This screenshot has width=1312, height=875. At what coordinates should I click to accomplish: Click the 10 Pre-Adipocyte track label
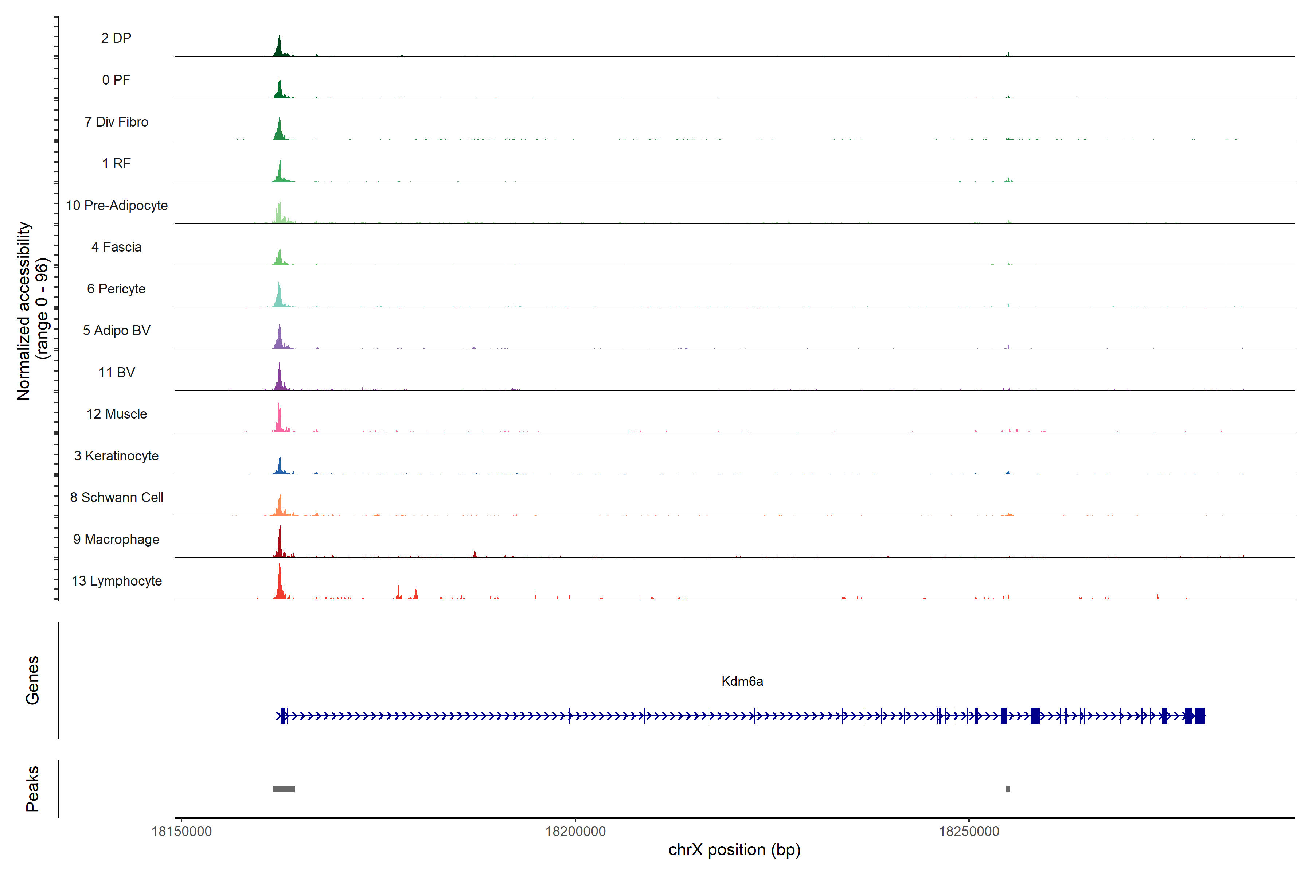(x=117, y=205)
